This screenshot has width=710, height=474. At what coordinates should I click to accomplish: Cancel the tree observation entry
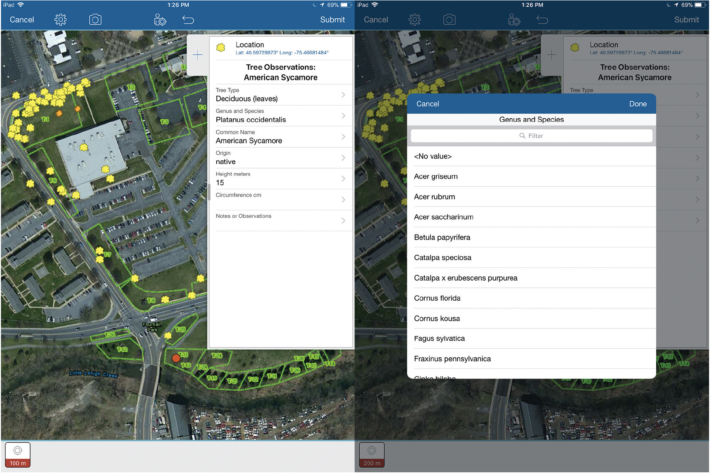(x=22, y=19)
